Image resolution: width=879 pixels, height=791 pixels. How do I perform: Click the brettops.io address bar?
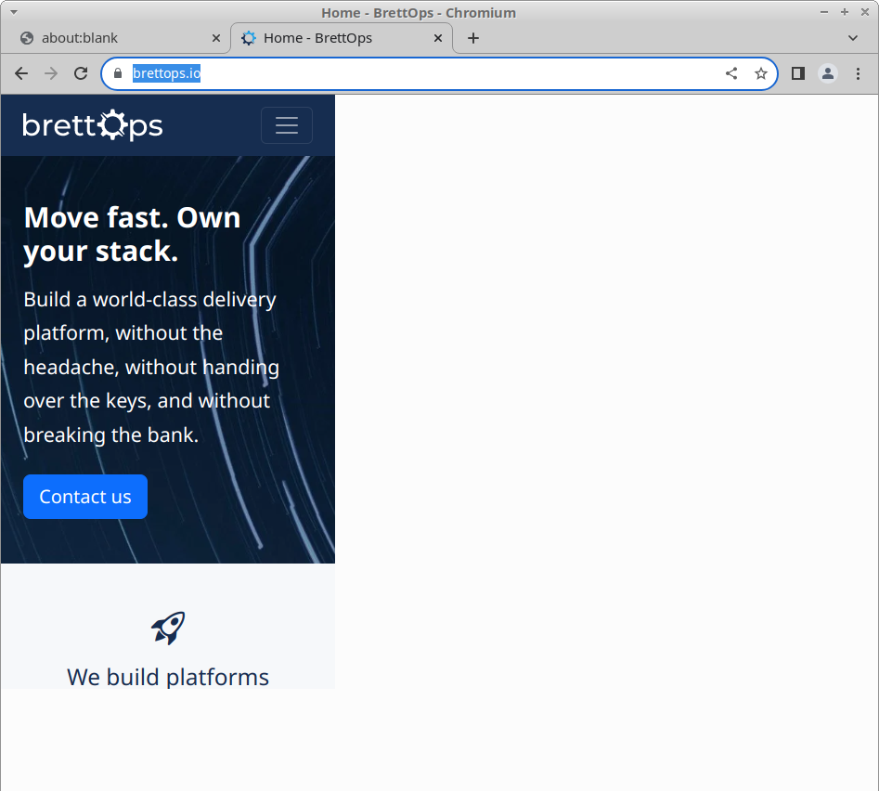click(439, 73)
